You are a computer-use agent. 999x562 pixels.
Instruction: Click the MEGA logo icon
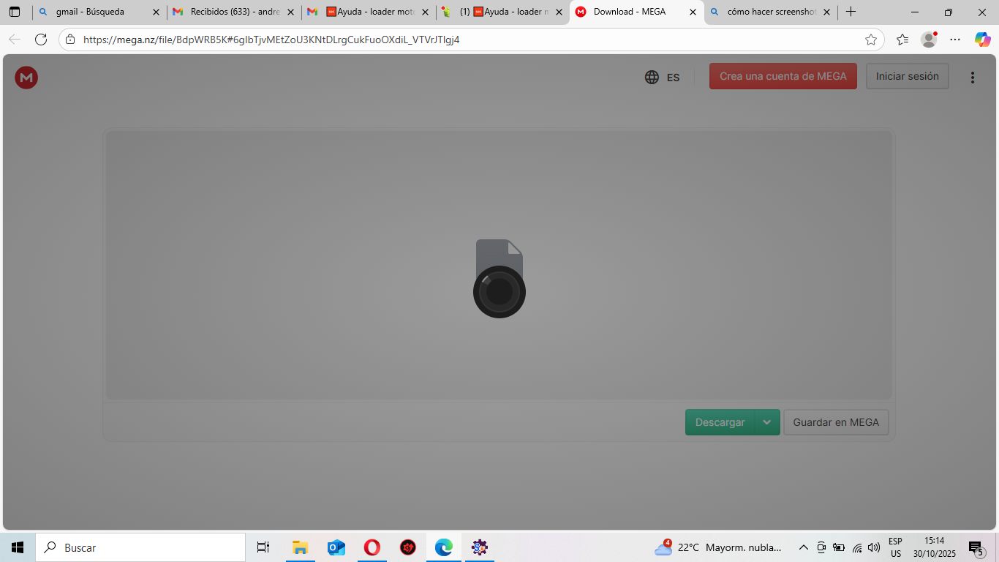coord(26,77)
